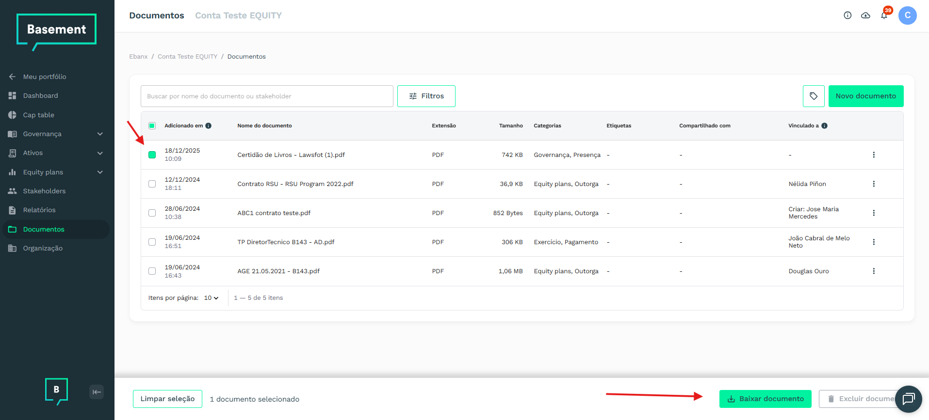The height and width of the screenshot is (420, 929).
Task: Open the tag manager icon button
Action: tap(814, 96)
